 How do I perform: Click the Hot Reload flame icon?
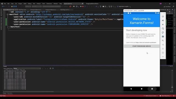click(x=70, y=7)
